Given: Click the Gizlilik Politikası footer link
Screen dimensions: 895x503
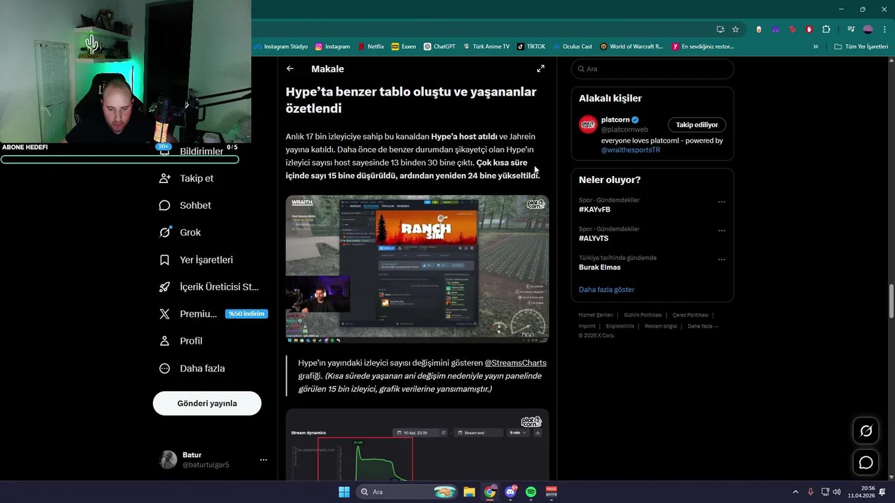Looking at the screenshot, I should (643, 315).
